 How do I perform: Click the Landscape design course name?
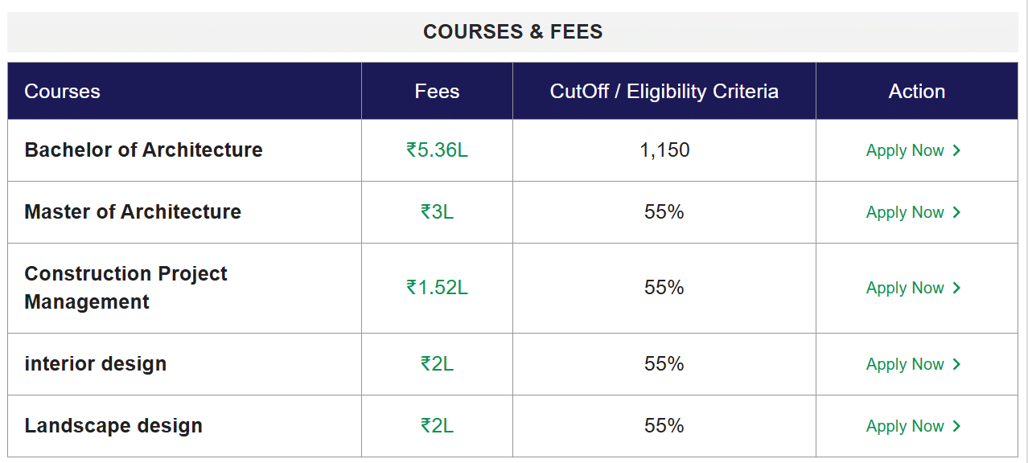[x=113, y=426]
